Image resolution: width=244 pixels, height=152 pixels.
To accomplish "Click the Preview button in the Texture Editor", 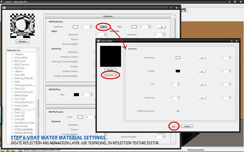I will 110,70.
